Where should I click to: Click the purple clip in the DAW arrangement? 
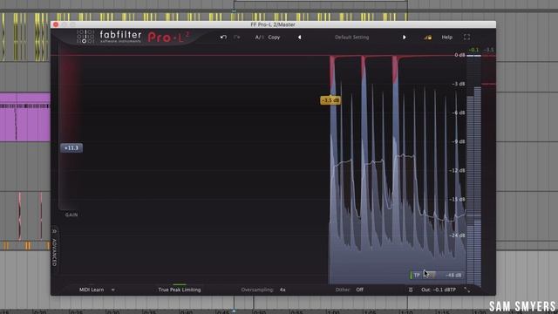(x=25, y=117)
